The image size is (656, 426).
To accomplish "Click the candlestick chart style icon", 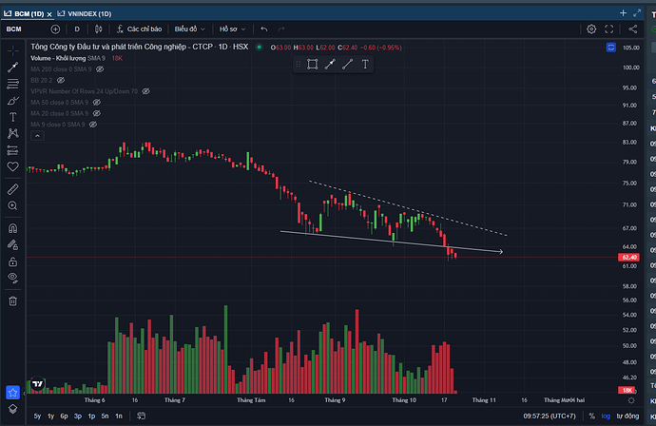I will (x=99, y=29).
